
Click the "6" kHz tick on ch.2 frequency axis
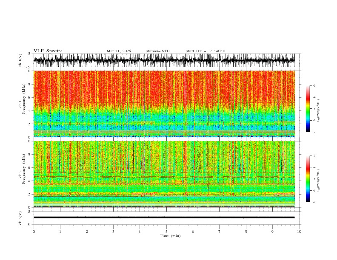[30, 168]
